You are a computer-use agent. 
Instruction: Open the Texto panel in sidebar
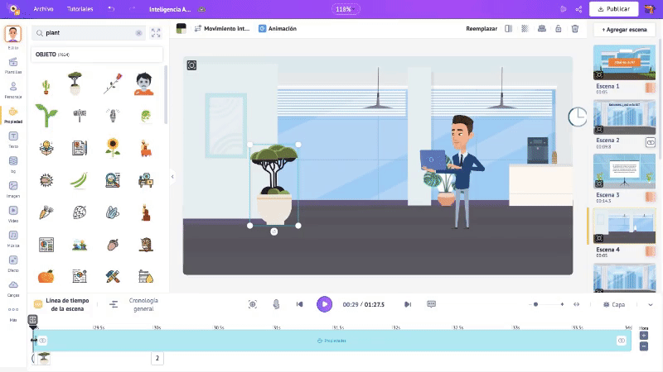[13, 138]
